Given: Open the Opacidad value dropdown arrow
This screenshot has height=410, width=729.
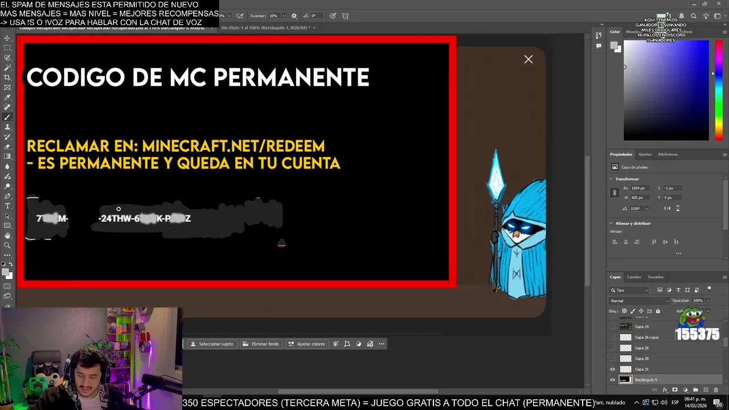Looking at the screenshot, I should (707, 301).
